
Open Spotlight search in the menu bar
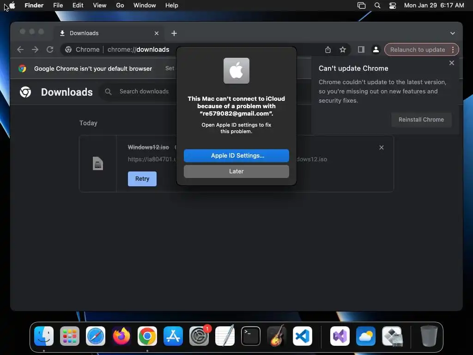377,6
